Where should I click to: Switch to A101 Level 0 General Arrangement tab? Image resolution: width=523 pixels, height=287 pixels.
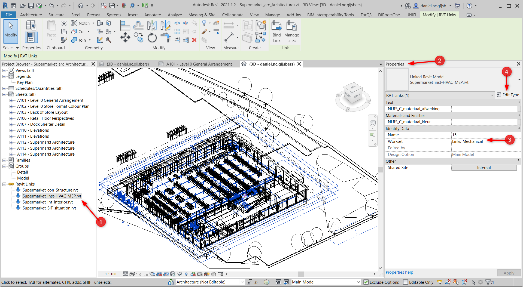pyautogui.click(x=199, y=64)
